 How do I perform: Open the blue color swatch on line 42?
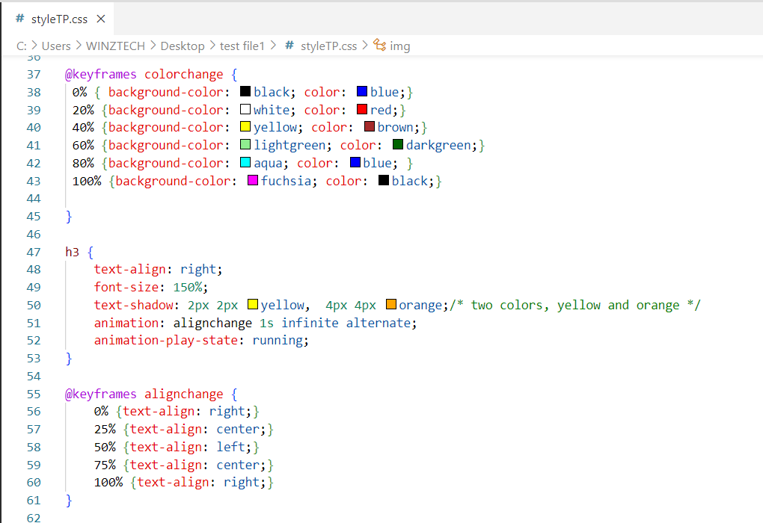[x=355, y=162]
